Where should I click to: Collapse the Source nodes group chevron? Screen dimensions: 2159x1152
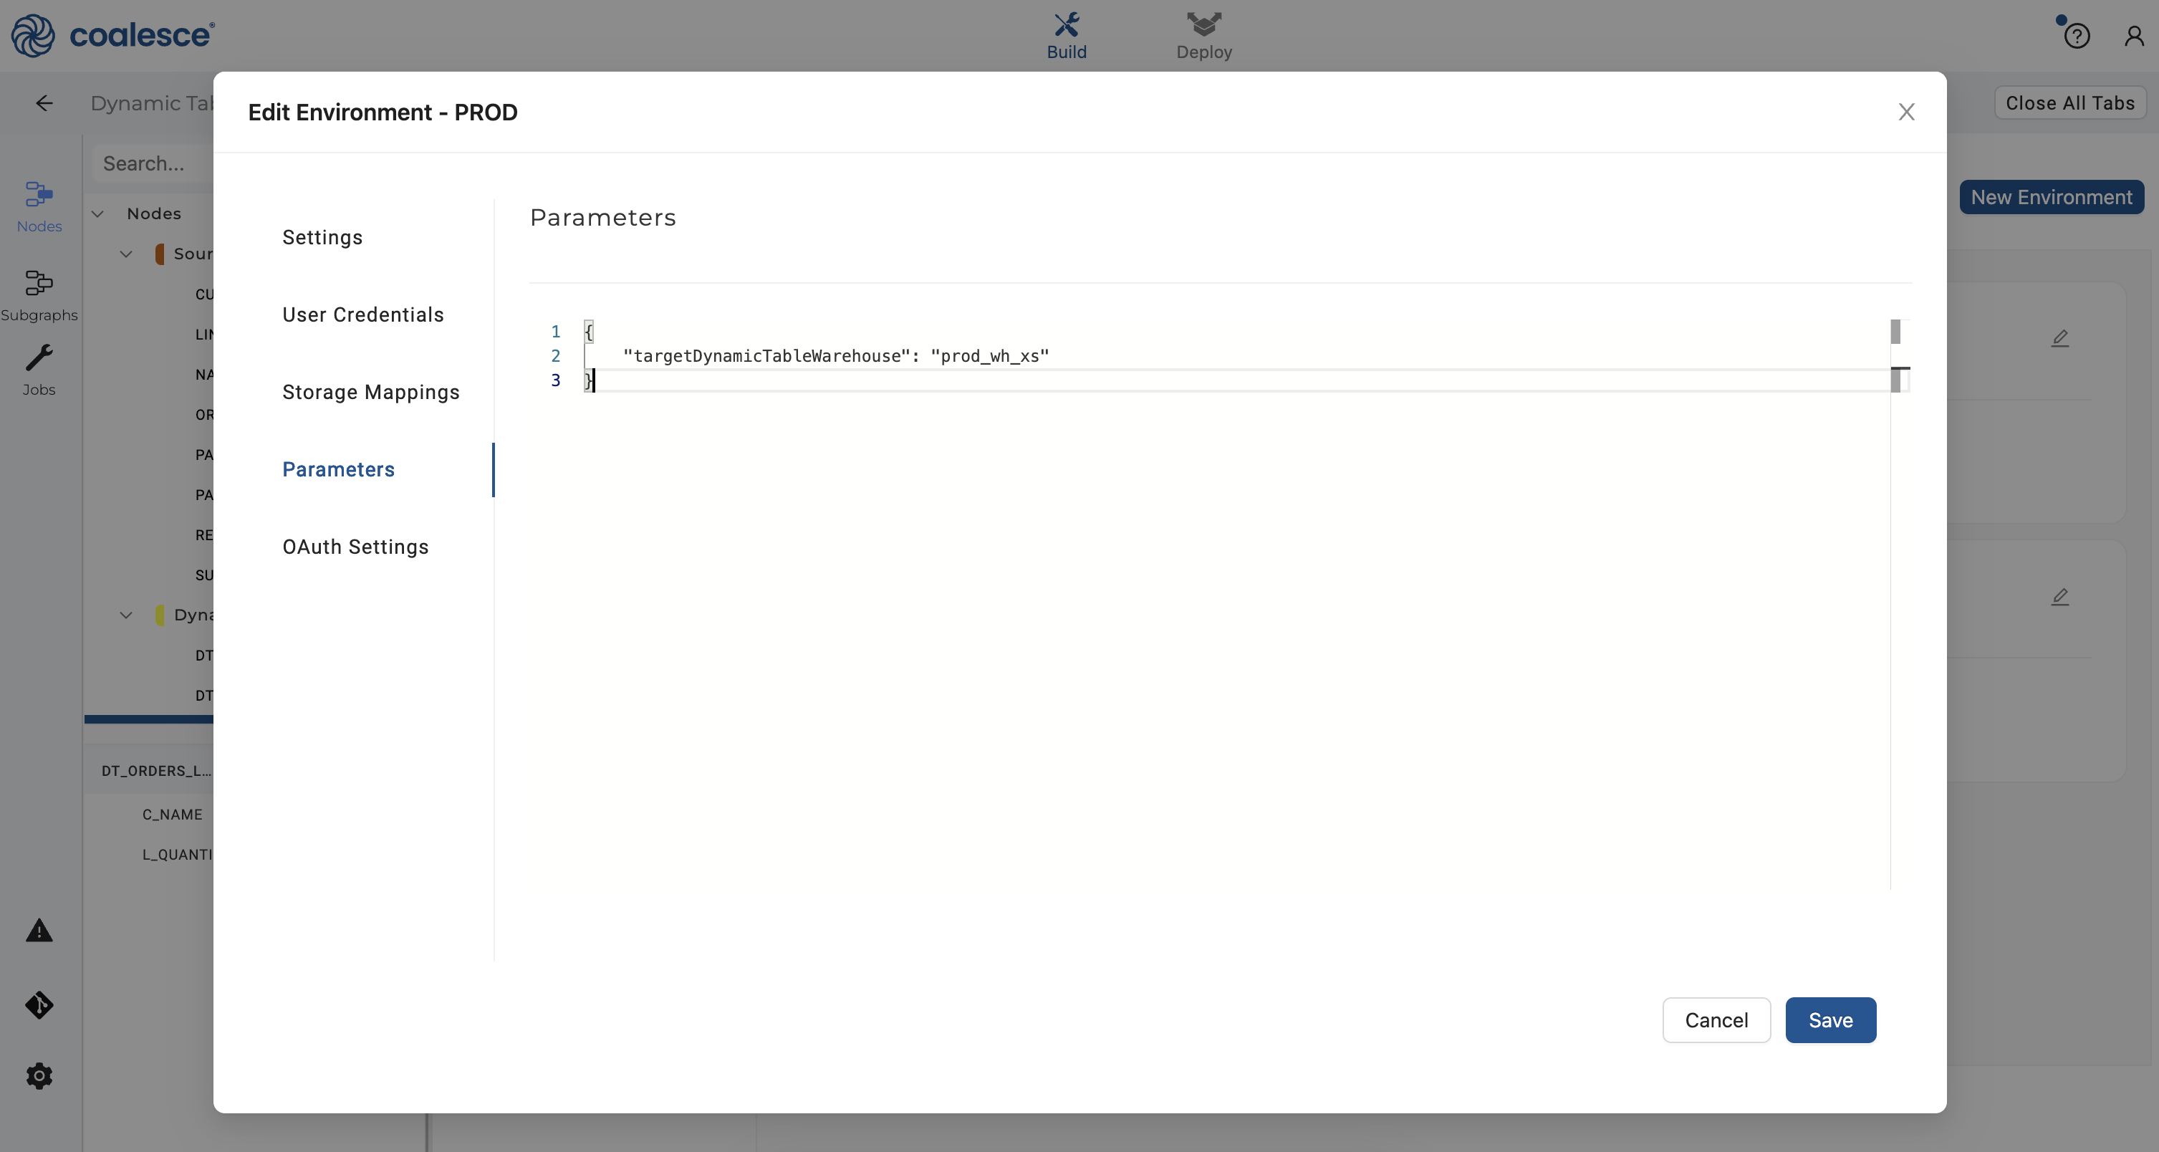tap(126, 254)
